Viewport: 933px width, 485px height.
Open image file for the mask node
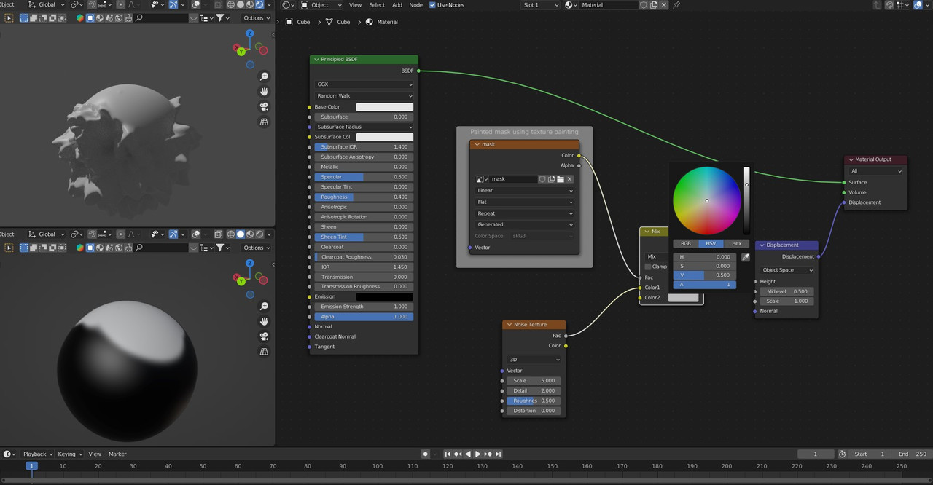tap(561, 179)
